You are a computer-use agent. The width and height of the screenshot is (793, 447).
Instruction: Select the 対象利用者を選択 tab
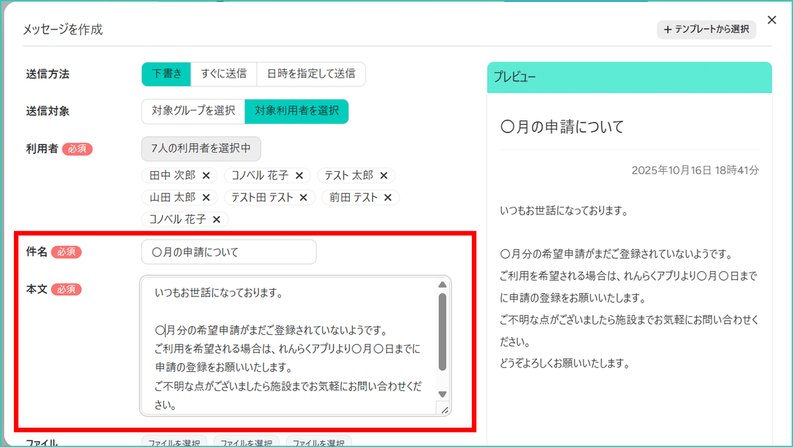(297, 111)
